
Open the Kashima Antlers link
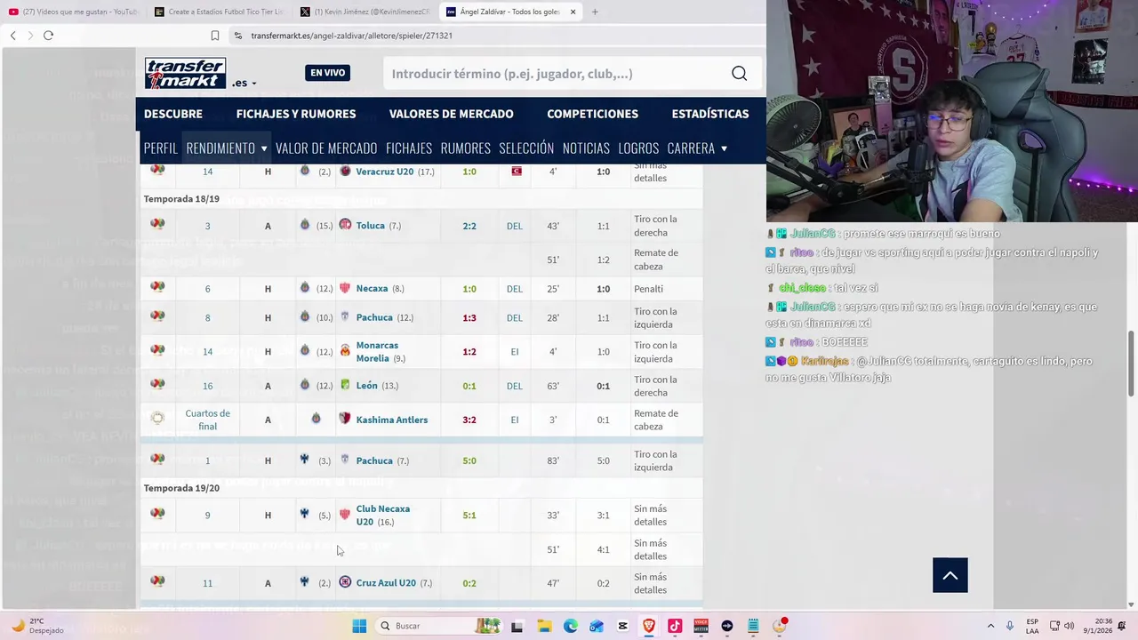[x=392, y=420]
